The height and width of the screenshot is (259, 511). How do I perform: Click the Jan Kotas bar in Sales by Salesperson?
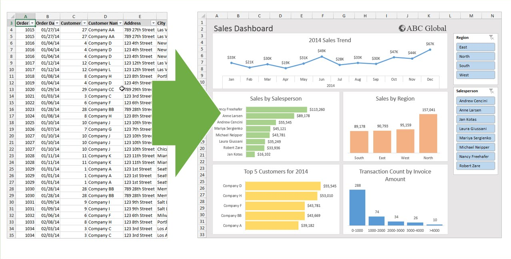point(250,154)
